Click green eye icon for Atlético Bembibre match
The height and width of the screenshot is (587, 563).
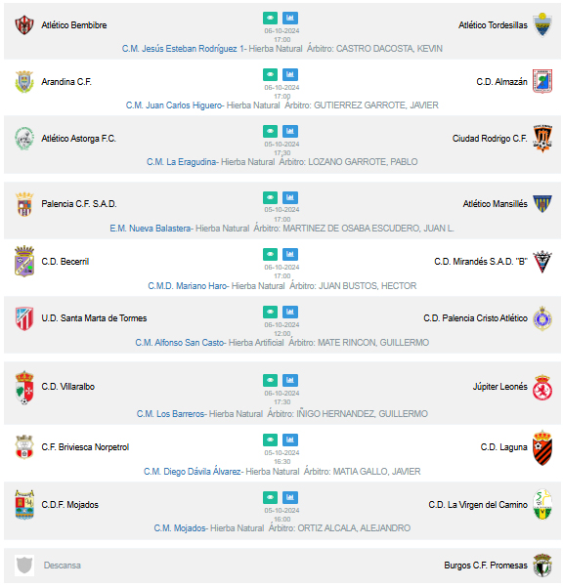click(x=270, y=18)
